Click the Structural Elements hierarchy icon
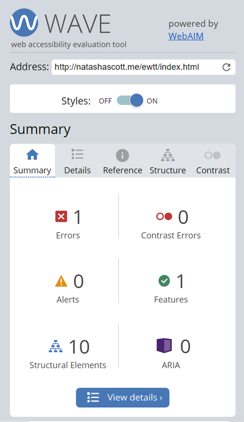The image size is (244, 422). coord(56,346)
